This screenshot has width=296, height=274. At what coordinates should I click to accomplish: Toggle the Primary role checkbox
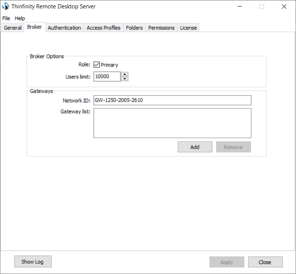(97, 65)
